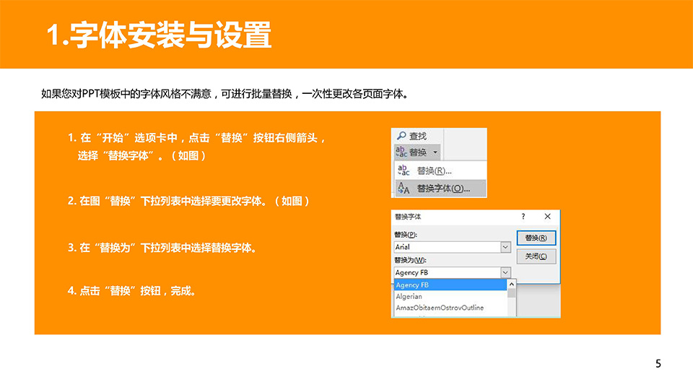Screen dimensions: 693x390
Task: Click the question mark help icon
Action: 523,217
